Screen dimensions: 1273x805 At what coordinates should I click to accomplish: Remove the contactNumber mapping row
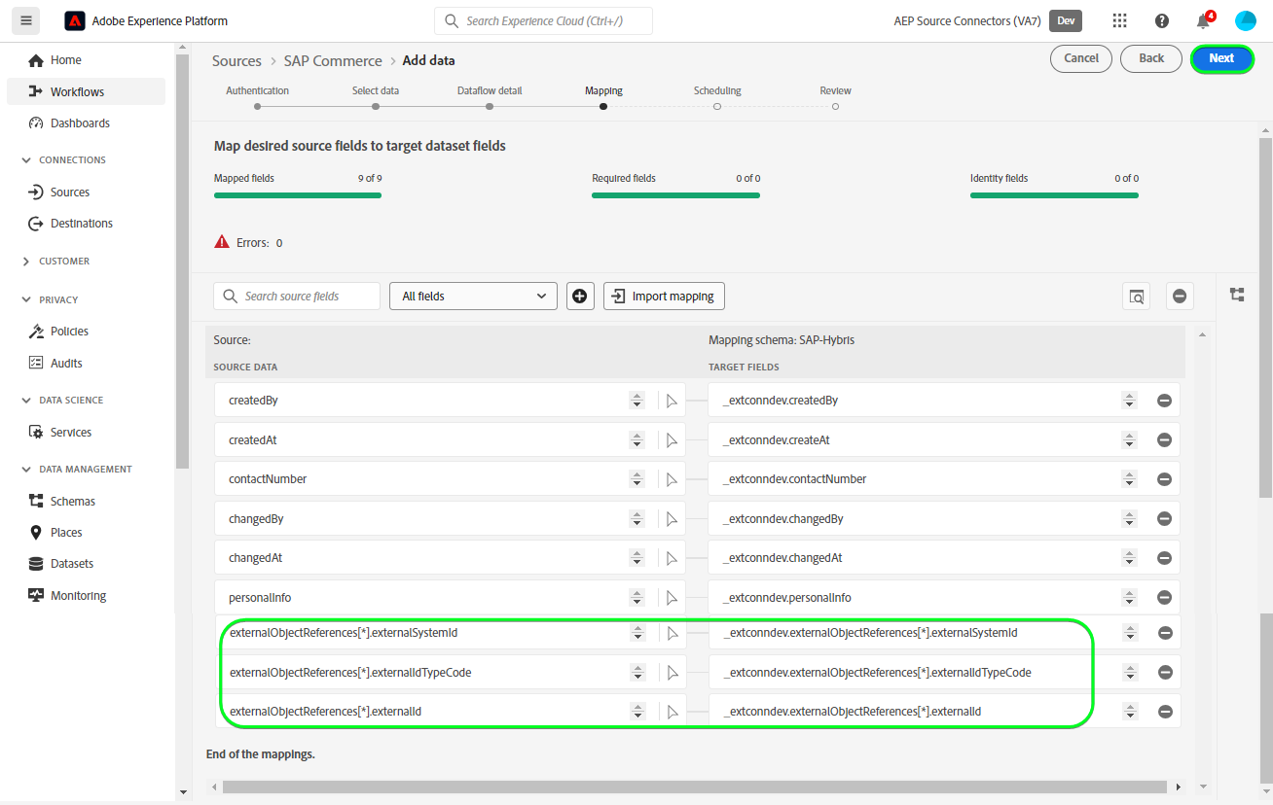[1164, 479]
